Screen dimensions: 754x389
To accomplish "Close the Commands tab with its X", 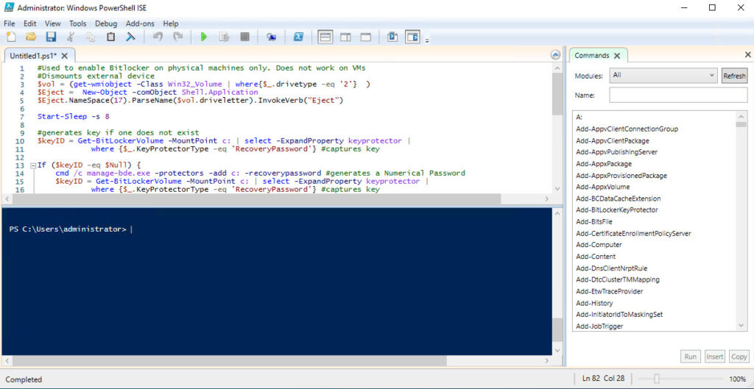I will [617, 56].
